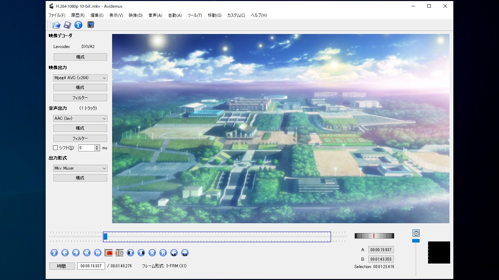Open the 編集(E) menu

tap(97, 15)
